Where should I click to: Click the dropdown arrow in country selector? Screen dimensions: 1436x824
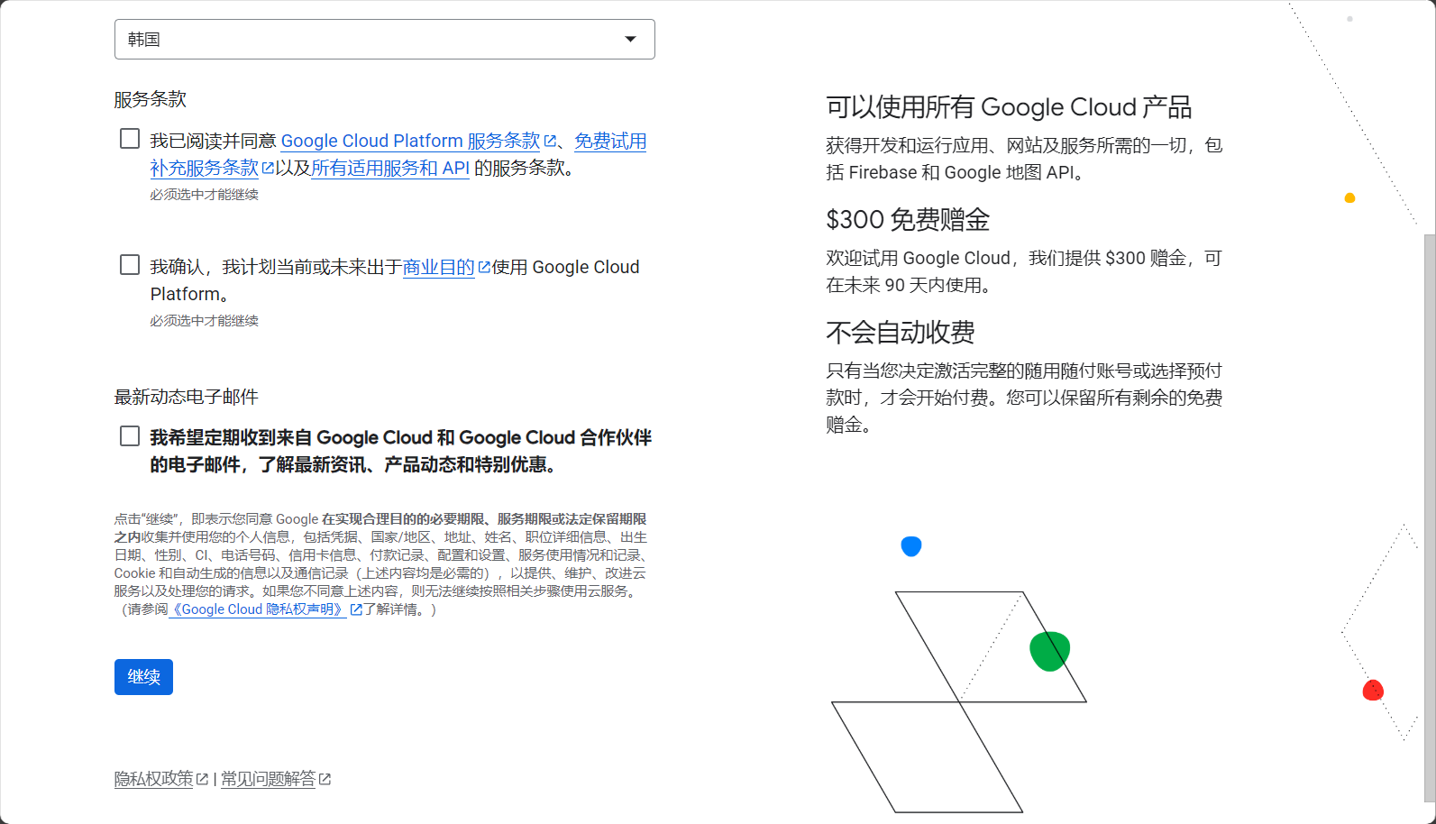pos(630,40)
